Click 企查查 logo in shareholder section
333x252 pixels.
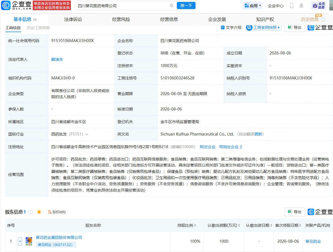tap(320, 212)
